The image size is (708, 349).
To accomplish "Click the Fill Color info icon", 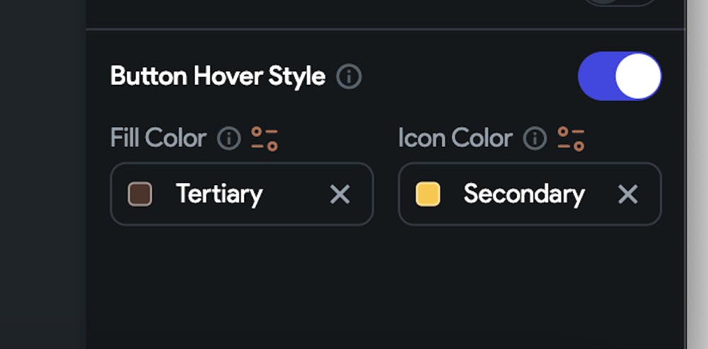I will point(229,138).
